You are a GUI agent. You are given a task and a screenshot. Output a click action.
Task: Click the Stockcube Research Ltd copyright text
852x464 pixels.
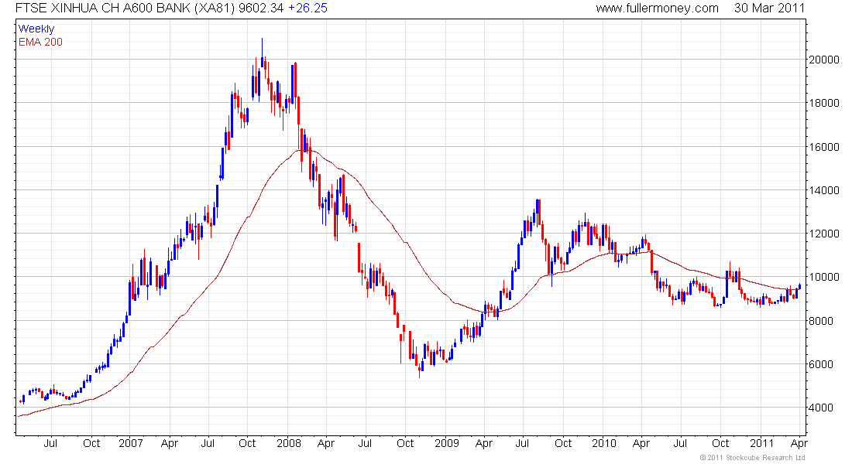point(752,458)
